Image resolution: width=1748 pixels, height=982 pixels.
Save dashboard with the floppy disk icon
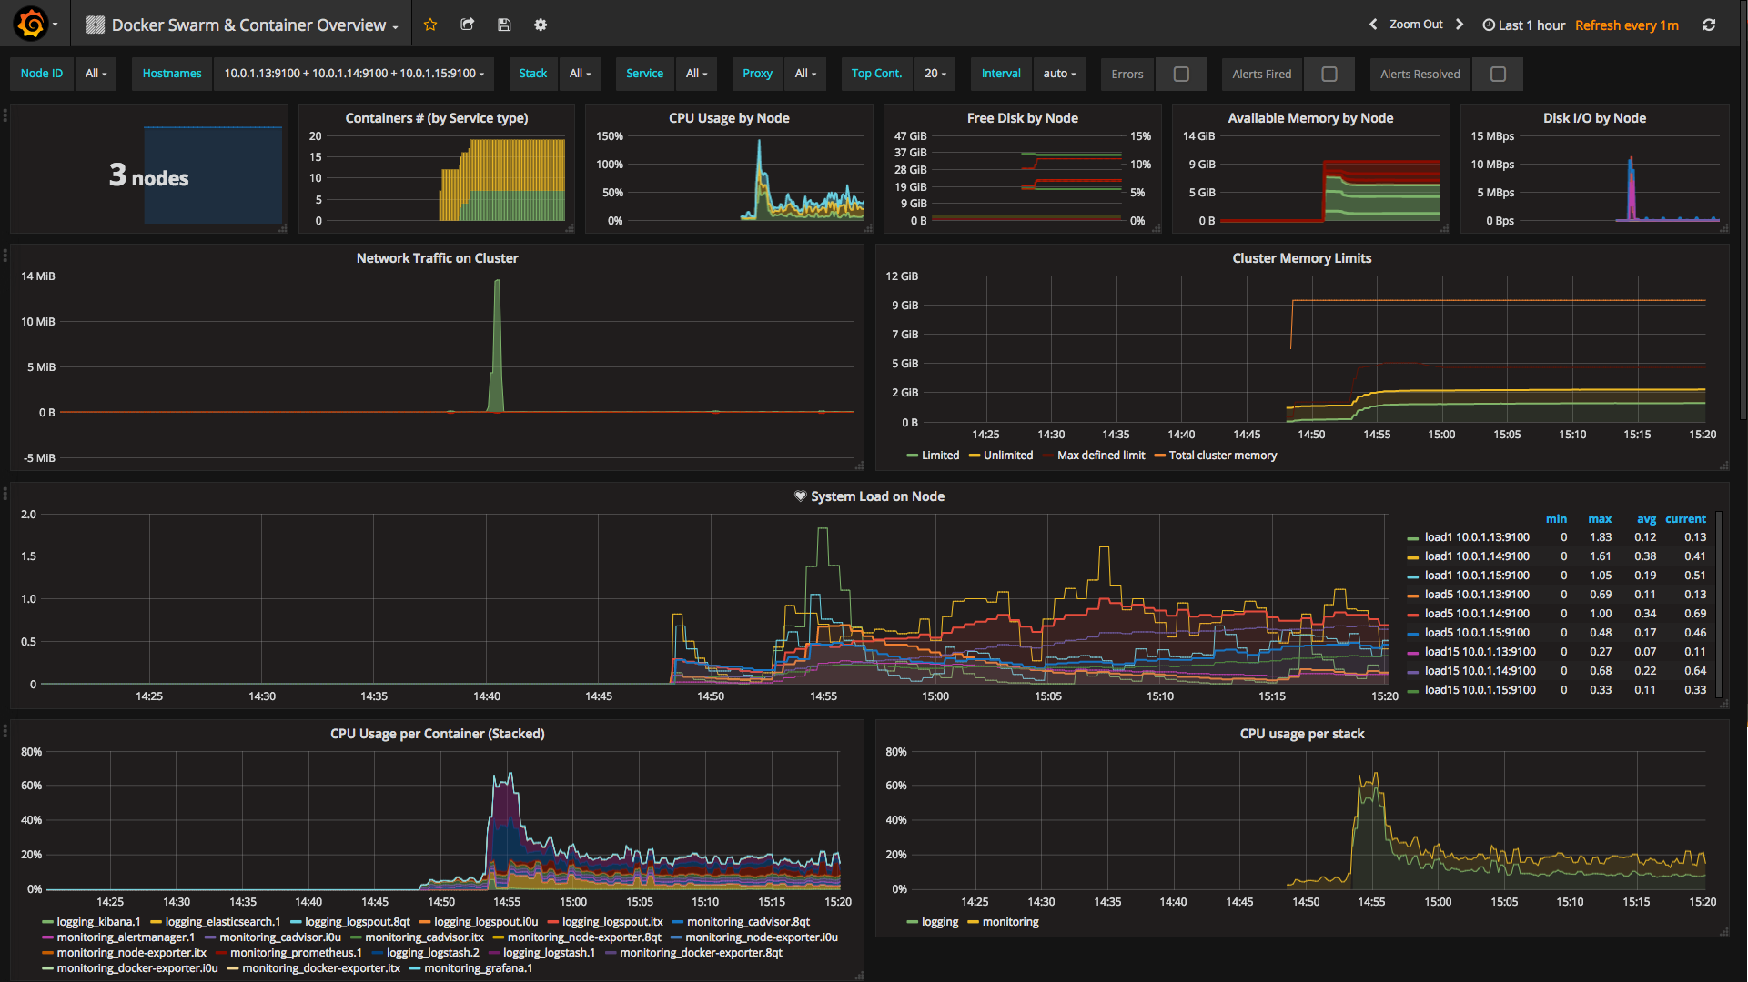(x=504, y=25)
